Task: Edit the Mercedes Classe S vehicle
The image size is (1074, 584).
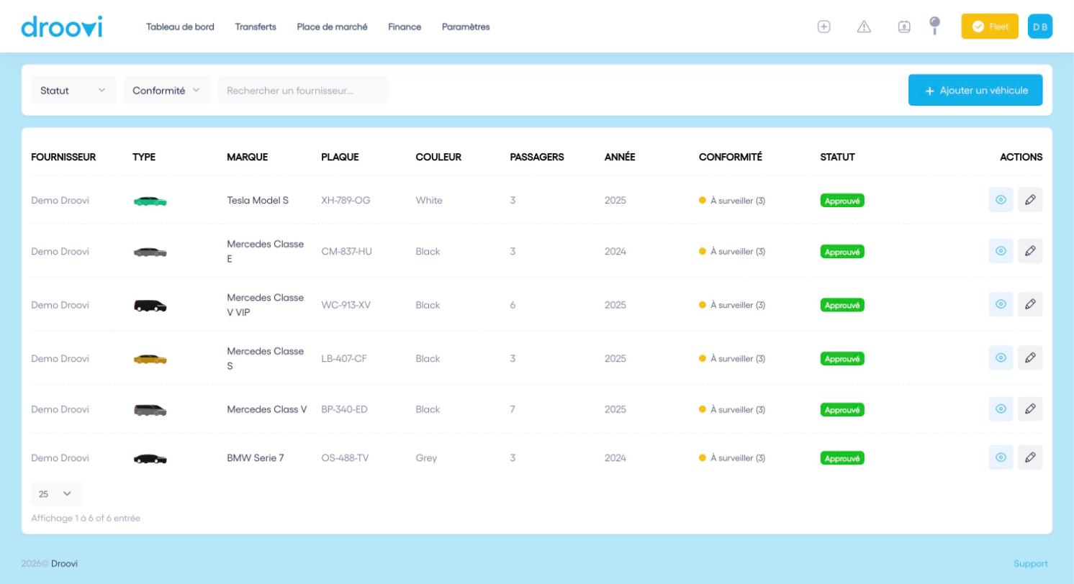Action: pos(1030,358)
